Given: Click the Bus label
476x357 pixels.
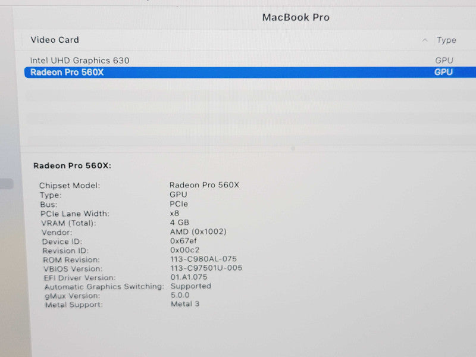Looking at the screenshot, I should click(x=49, y=204).
